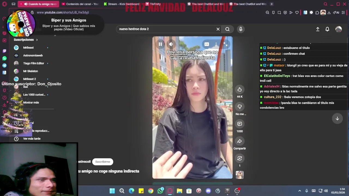Open Discord from the taskbar
This screenshot has width=349, height=196.
click(x=208, y=191)
